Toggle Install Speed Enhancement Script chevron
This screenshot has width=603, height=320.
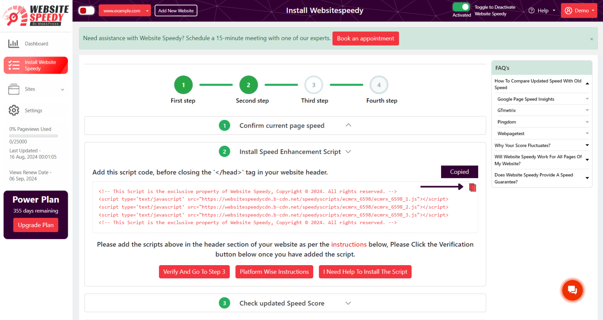tap(348, 152)
